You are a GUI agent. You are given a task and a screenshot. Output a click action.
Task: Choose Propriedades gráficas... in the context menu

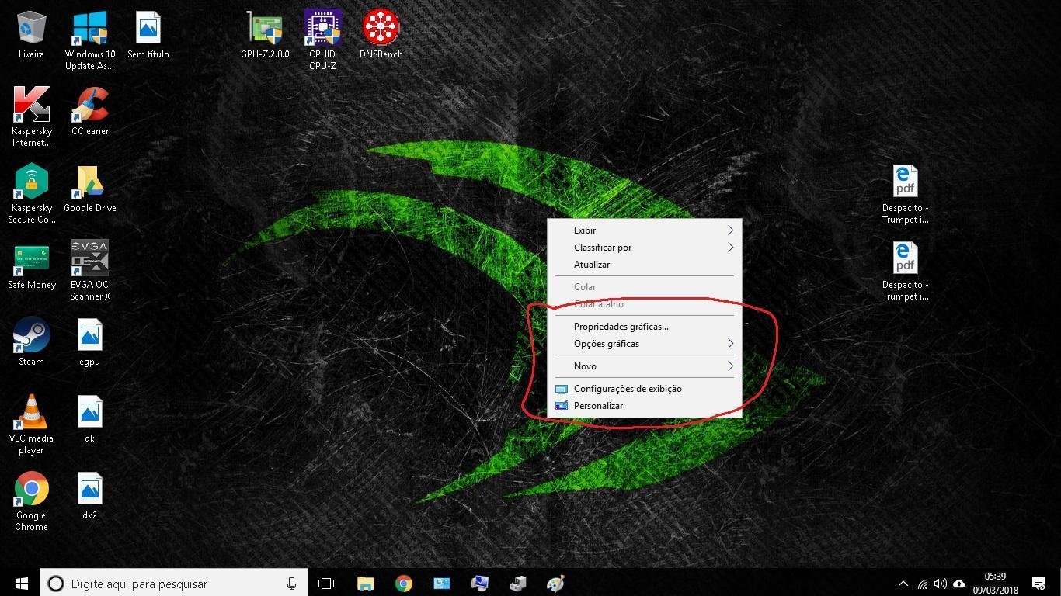(x=645, y=327)
